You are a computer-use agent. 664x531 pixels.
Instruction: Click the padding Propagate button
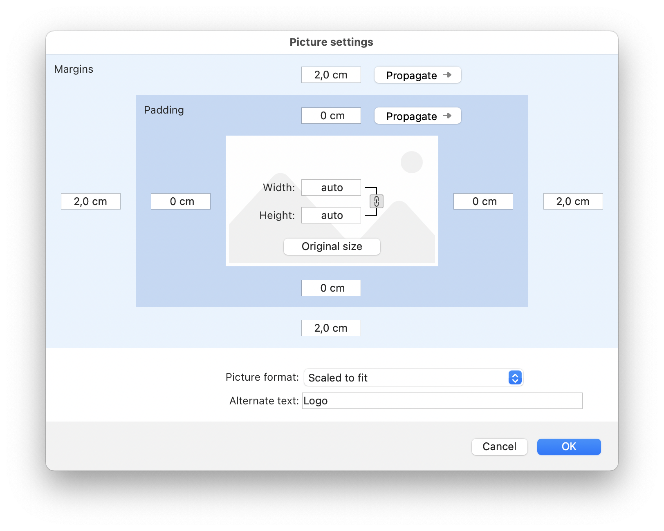point(417,116)
